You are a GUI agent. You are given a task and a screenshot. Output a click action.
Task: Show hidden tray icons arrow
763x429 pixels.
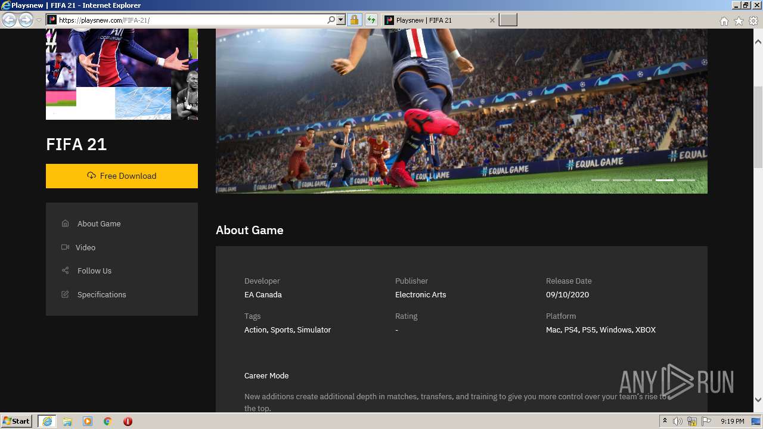665,421
